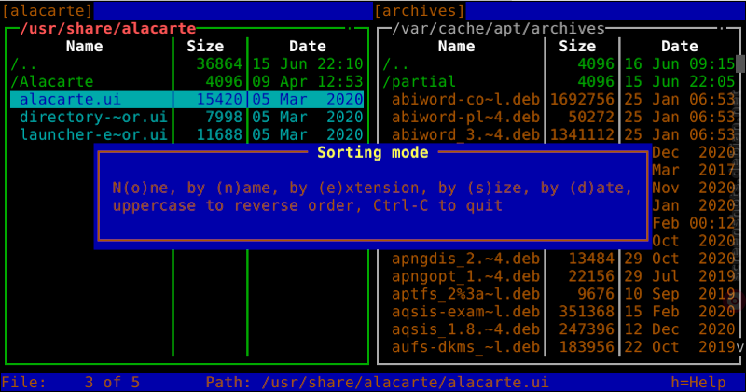746x392 pixels.
Task: Click date 15 Jun 22:05 of /partial
Action: tap(680, 81)
